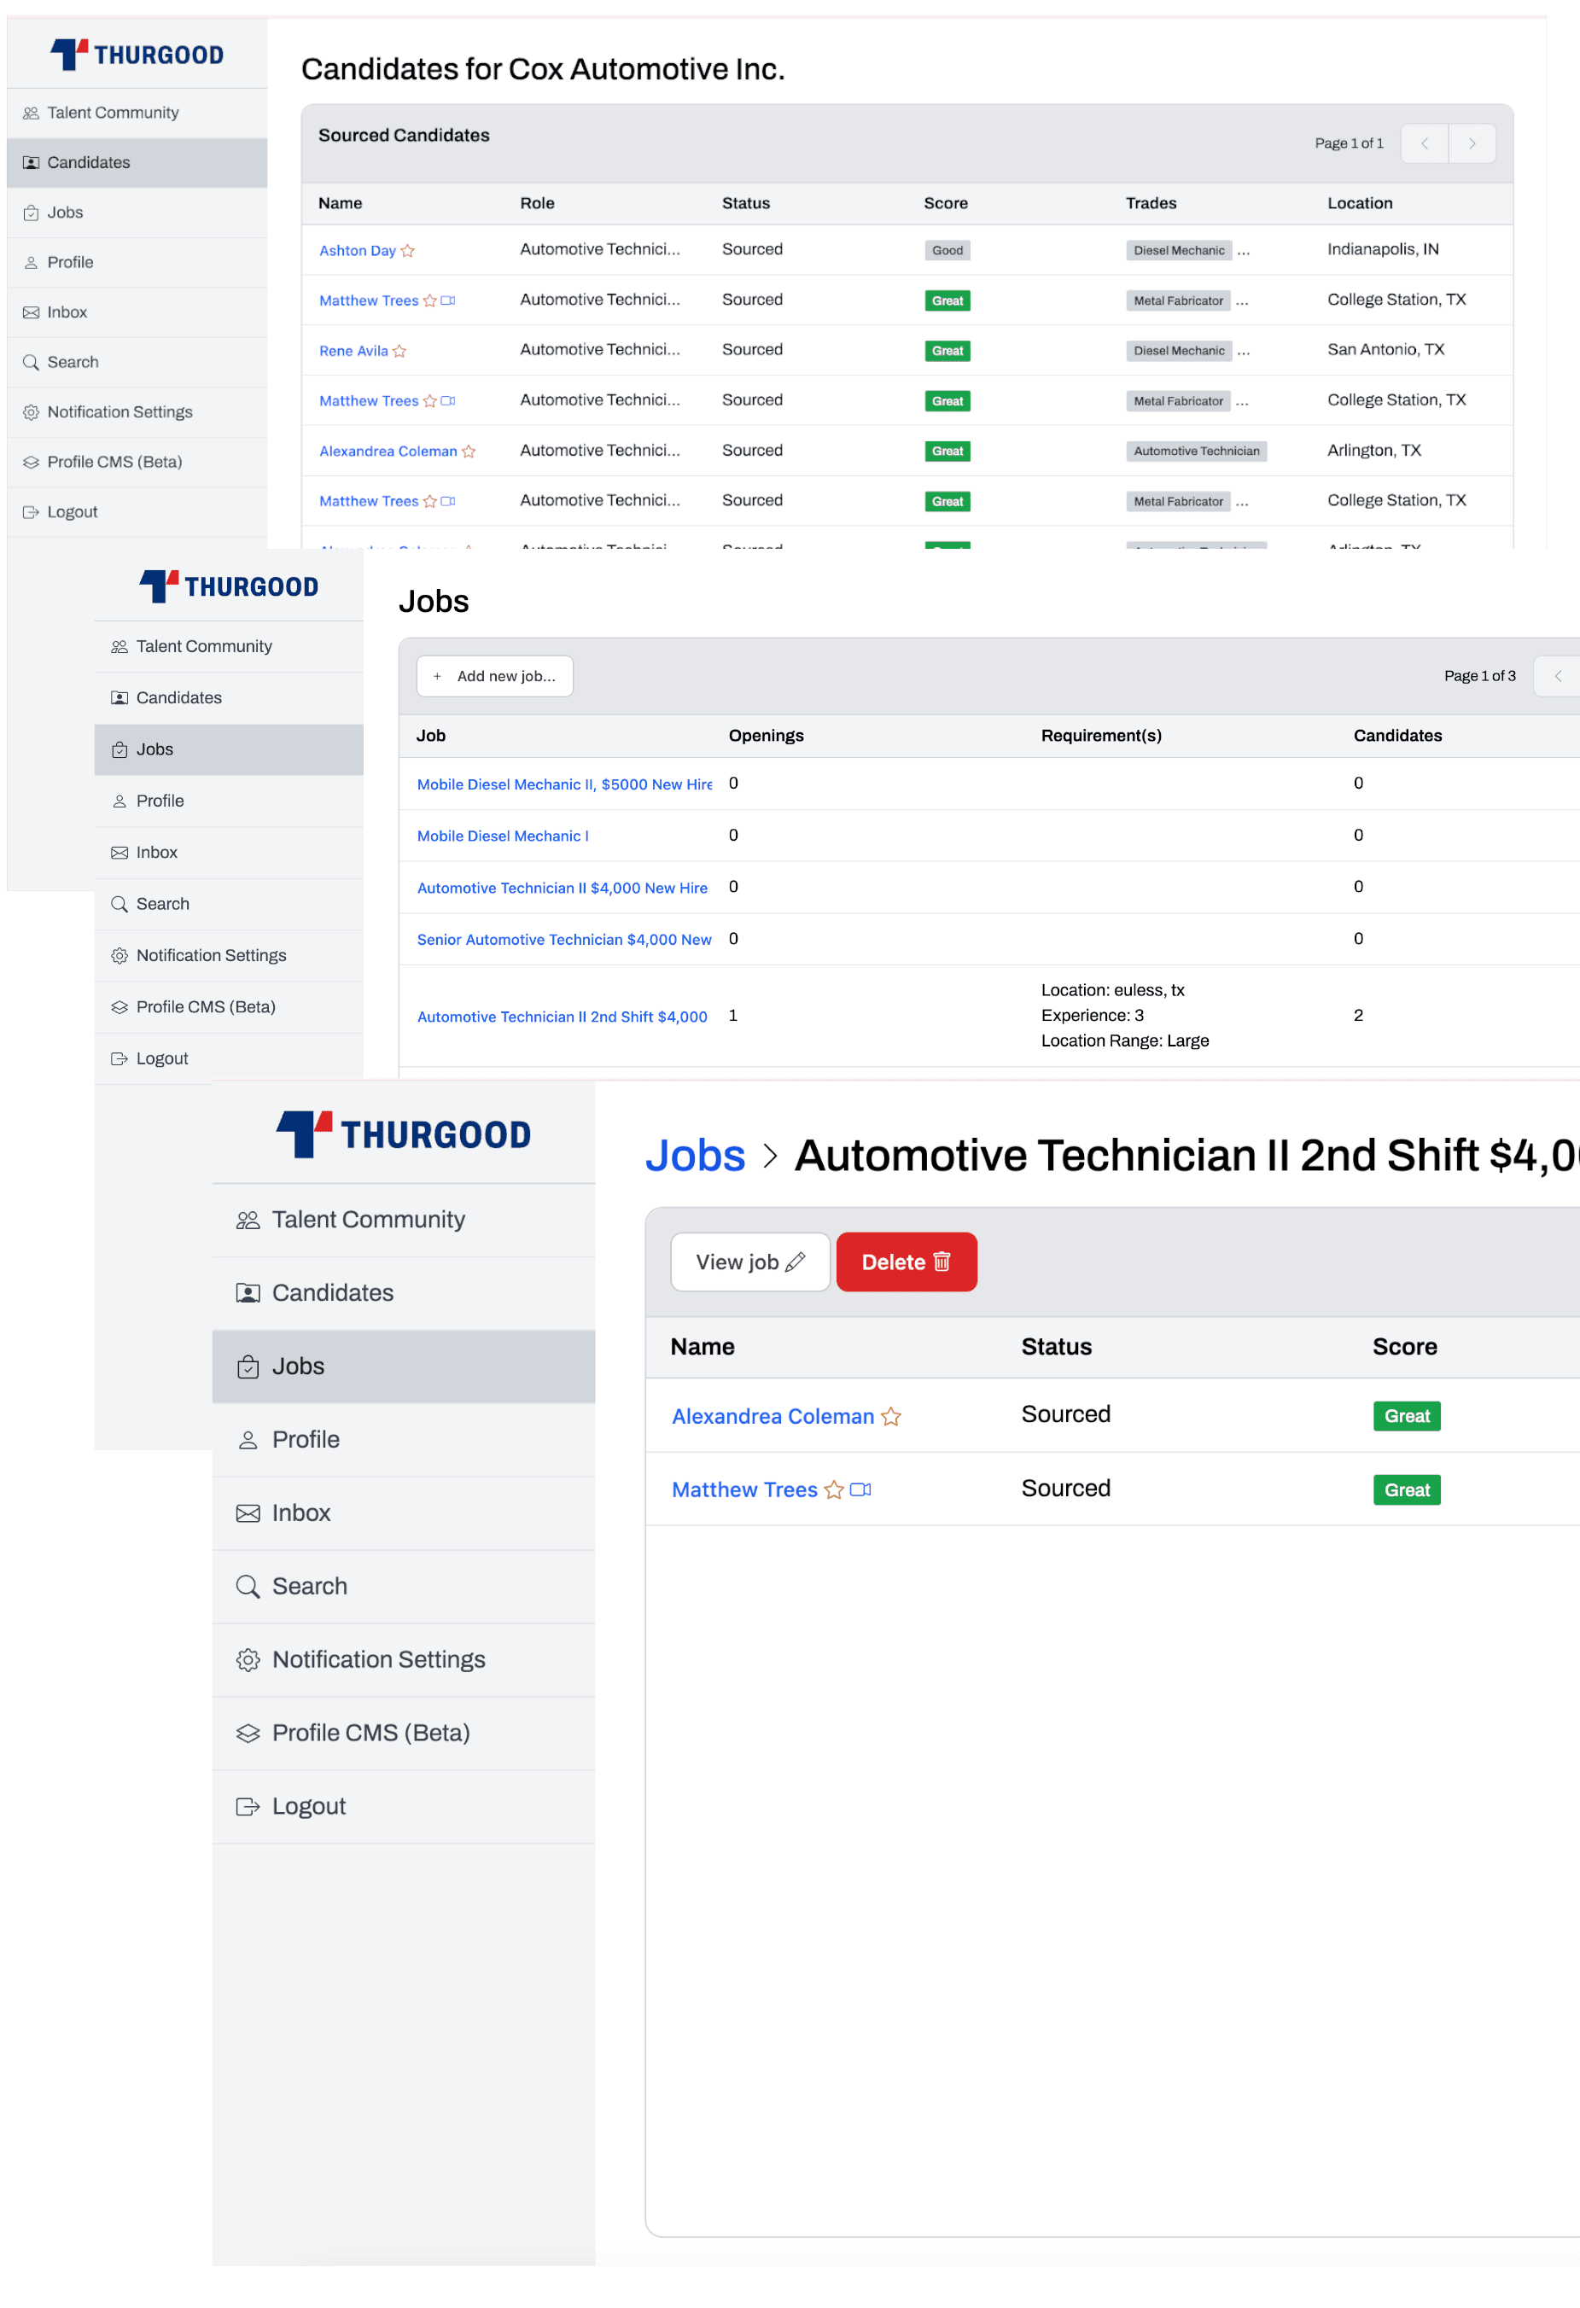Toggle star beside Alexandrea Coleman in job detail list
This screenshot has width=1580, height=2308.
891,1416
